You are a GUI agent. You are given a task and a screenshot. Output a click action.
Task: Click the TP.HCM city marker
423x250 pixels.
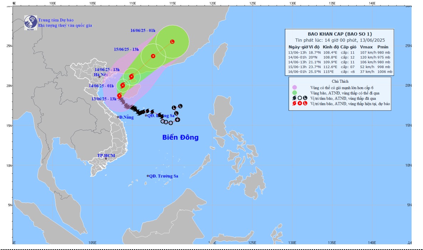[106, 159]
